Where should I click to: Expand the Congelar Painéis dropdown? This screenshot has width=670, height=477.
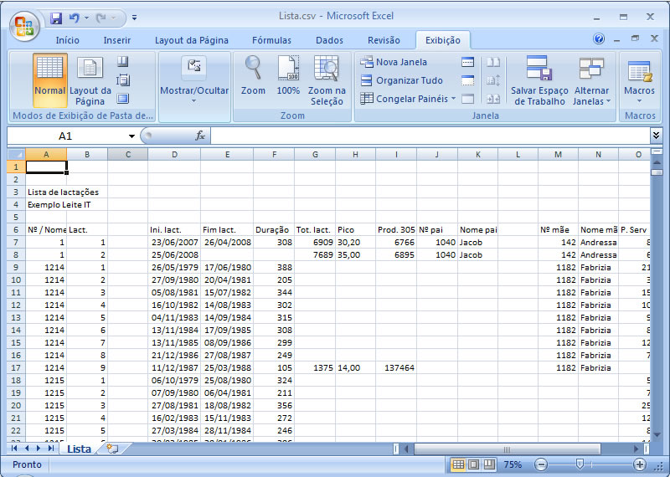(408, 99)
